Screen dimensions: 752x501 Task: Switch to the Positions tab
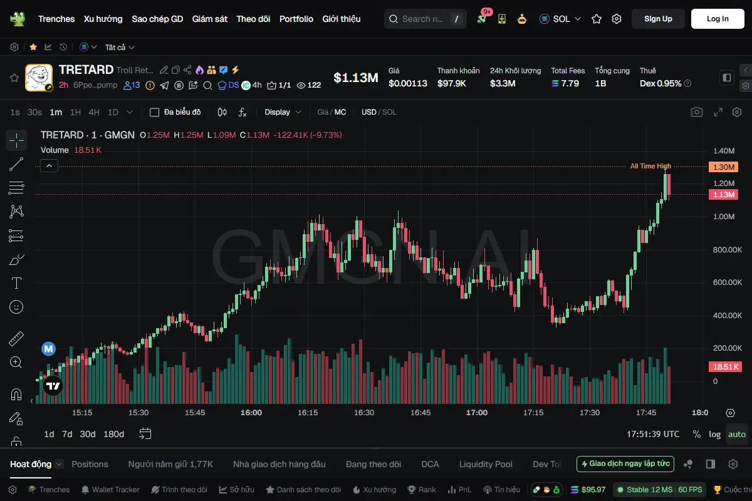point(90,464)
